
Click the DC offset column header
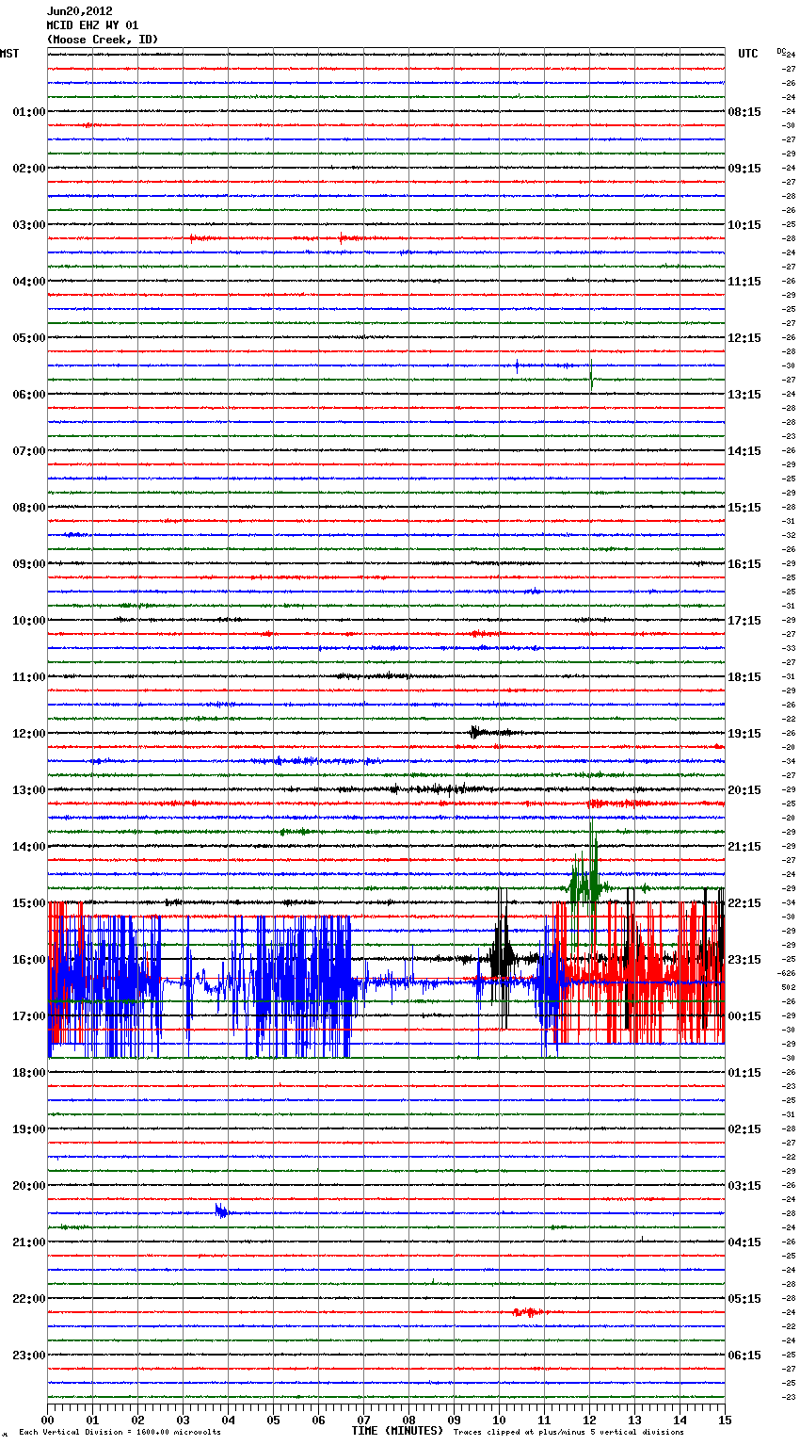[781, 51]
